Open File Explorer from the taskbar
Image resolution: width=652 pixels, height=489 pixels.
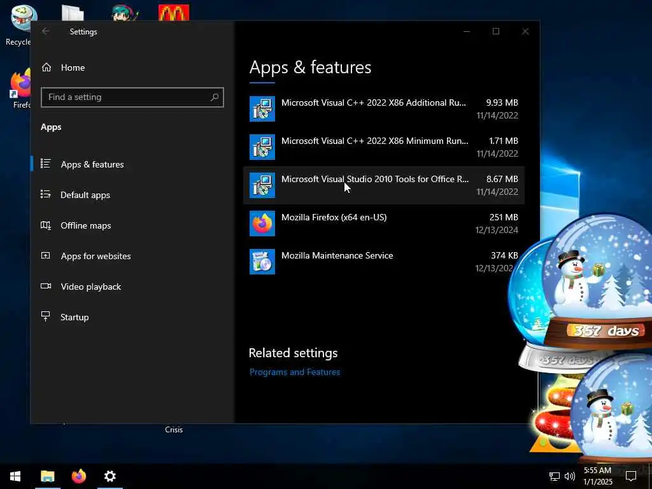click(x=47, y=476)
